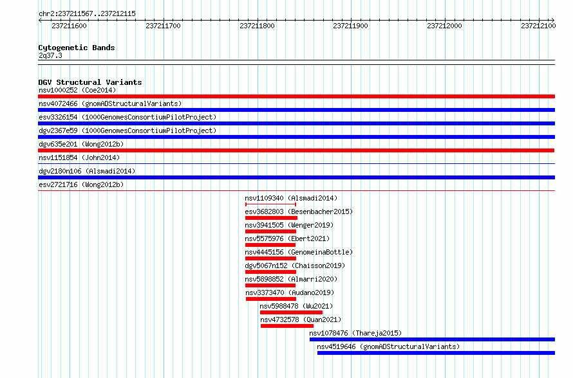
Task: Click the nsv1000252 (Coe2014) label
Action: (x=77, y=90)
